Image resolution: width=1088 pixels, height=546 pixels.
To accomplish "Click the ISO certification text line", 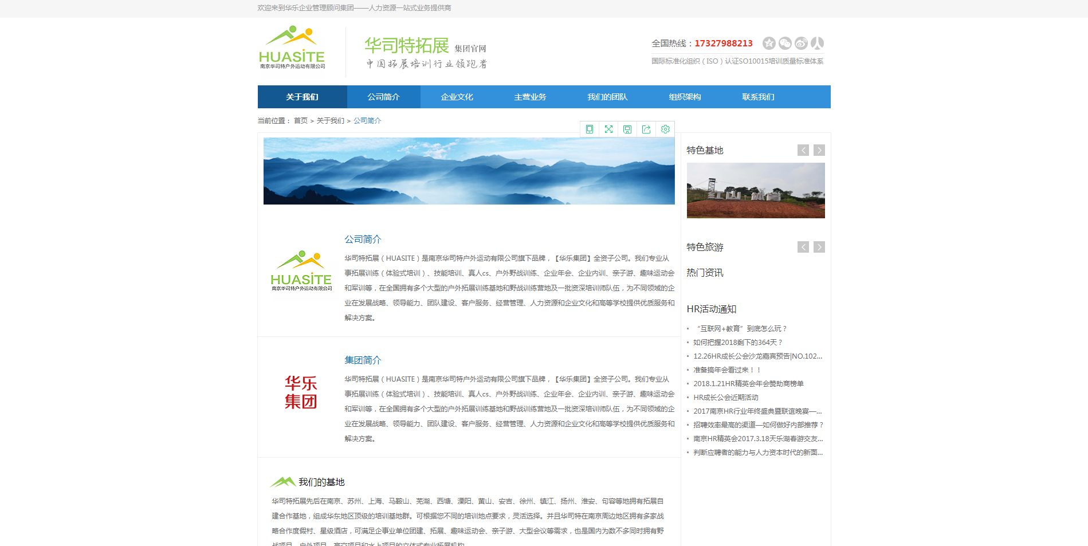I will pyautogui.click(x=737, y=61).
